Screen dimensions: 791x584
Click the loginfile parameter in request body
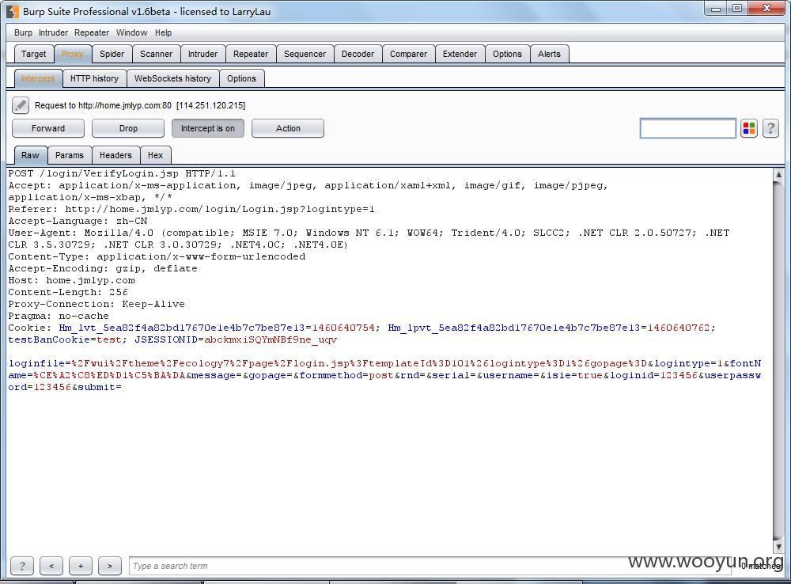(328, 363)
